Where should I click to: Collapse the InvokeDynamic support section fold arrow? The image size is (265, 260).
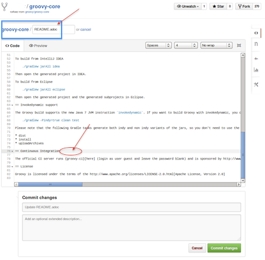12,105
